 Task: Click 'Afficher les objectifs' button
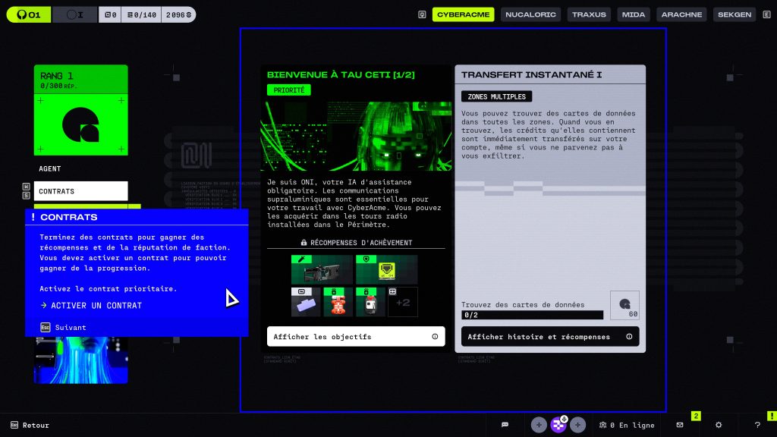point(356,337)
